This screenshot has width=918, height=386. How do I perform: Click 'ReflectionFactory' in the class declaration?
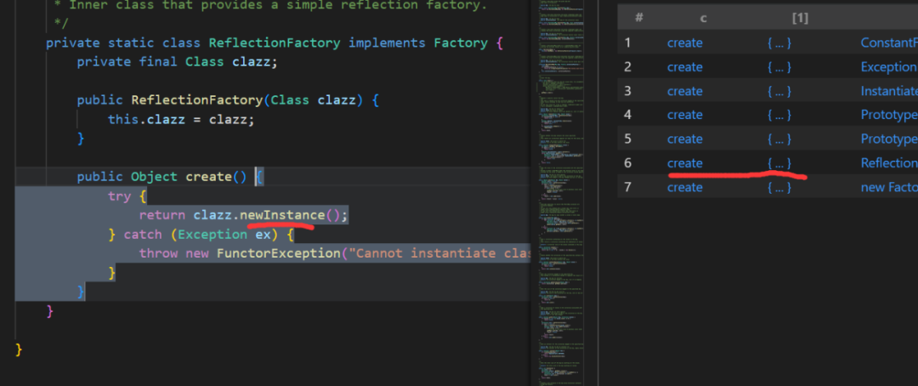click(275, 43)
